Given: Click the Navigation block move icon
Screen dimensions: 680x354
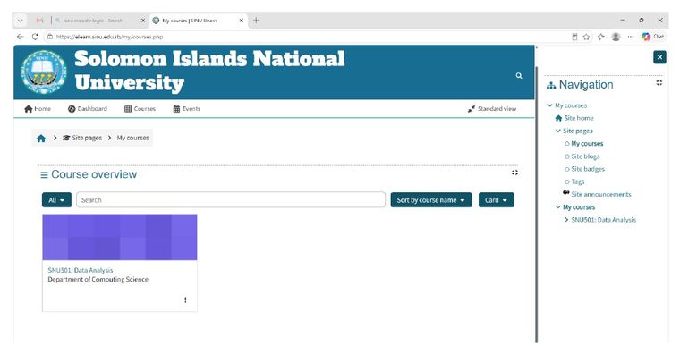Looking at the screenshot, I should 659,82.
